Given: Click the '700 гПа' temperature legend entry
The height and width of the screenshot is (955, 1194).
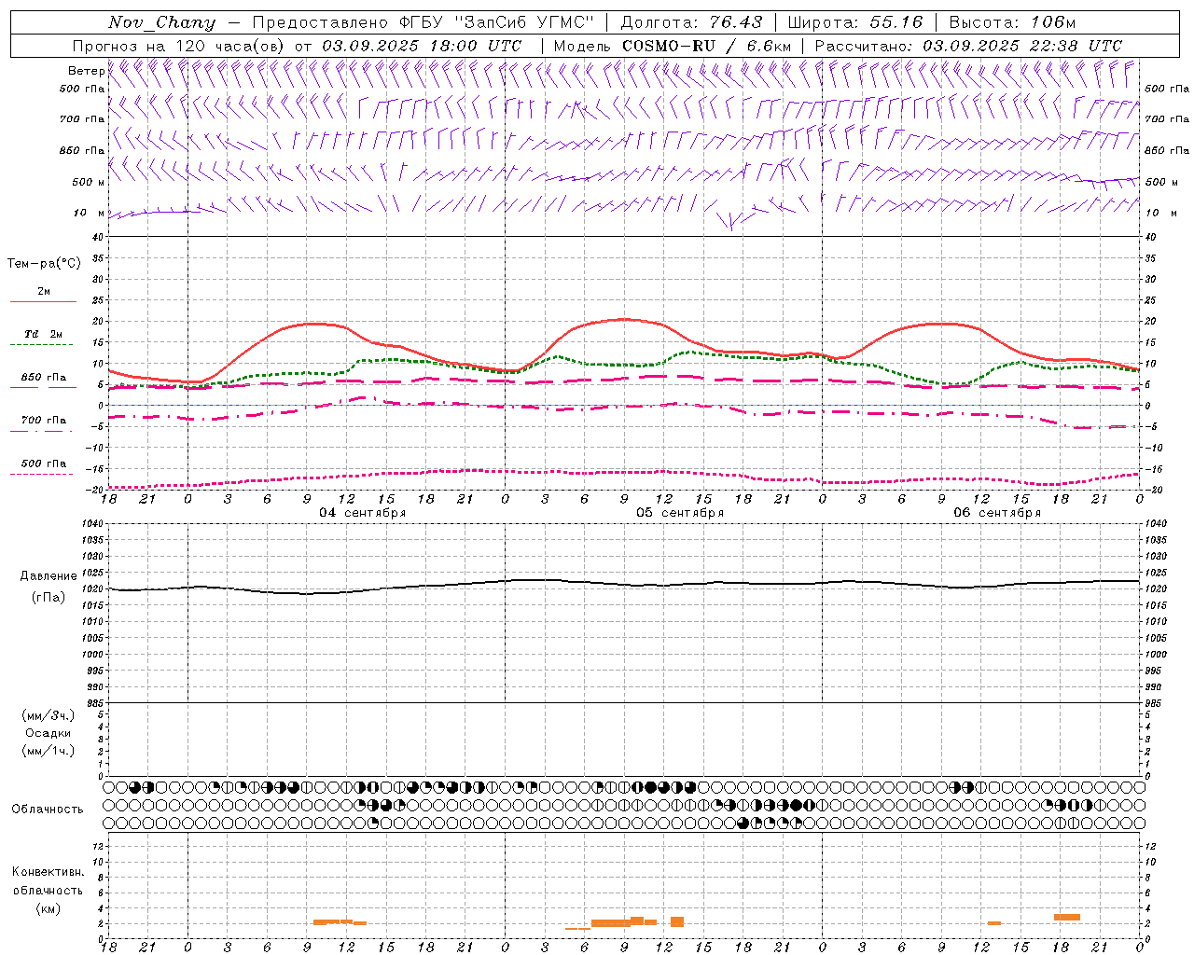Looking at the screenshot, I should click(x=43, y=421).
